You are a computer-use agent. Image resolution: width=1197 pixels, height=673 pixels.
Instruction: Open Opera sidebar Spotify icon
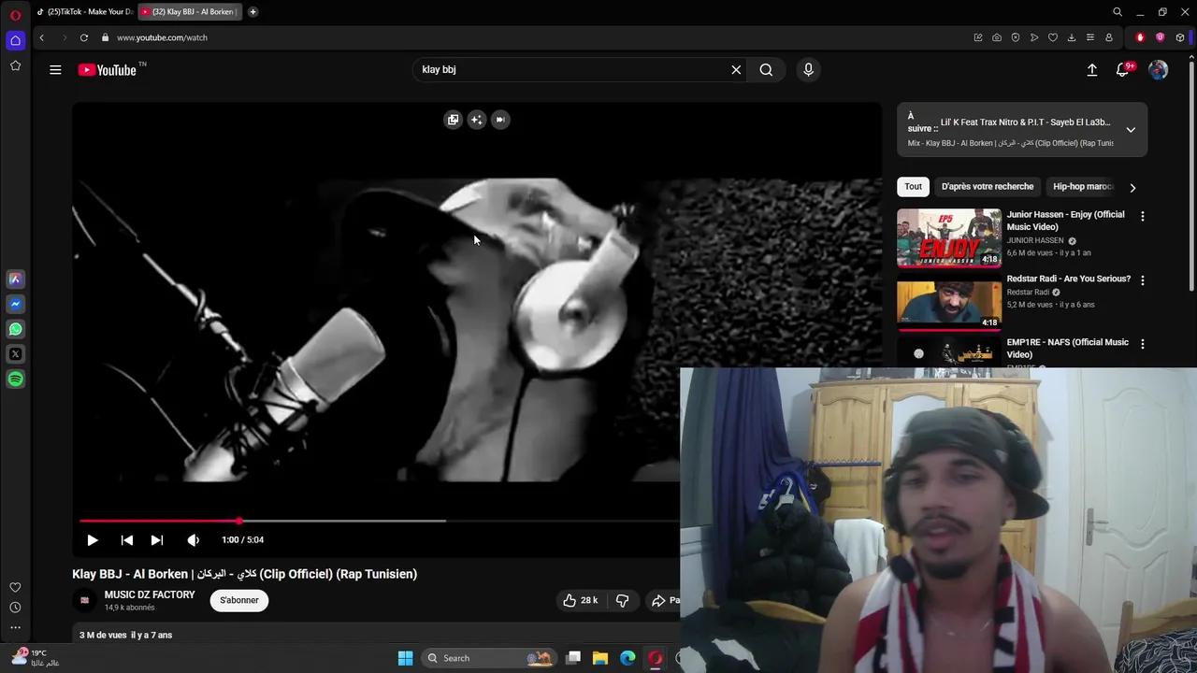click(15, 379)
